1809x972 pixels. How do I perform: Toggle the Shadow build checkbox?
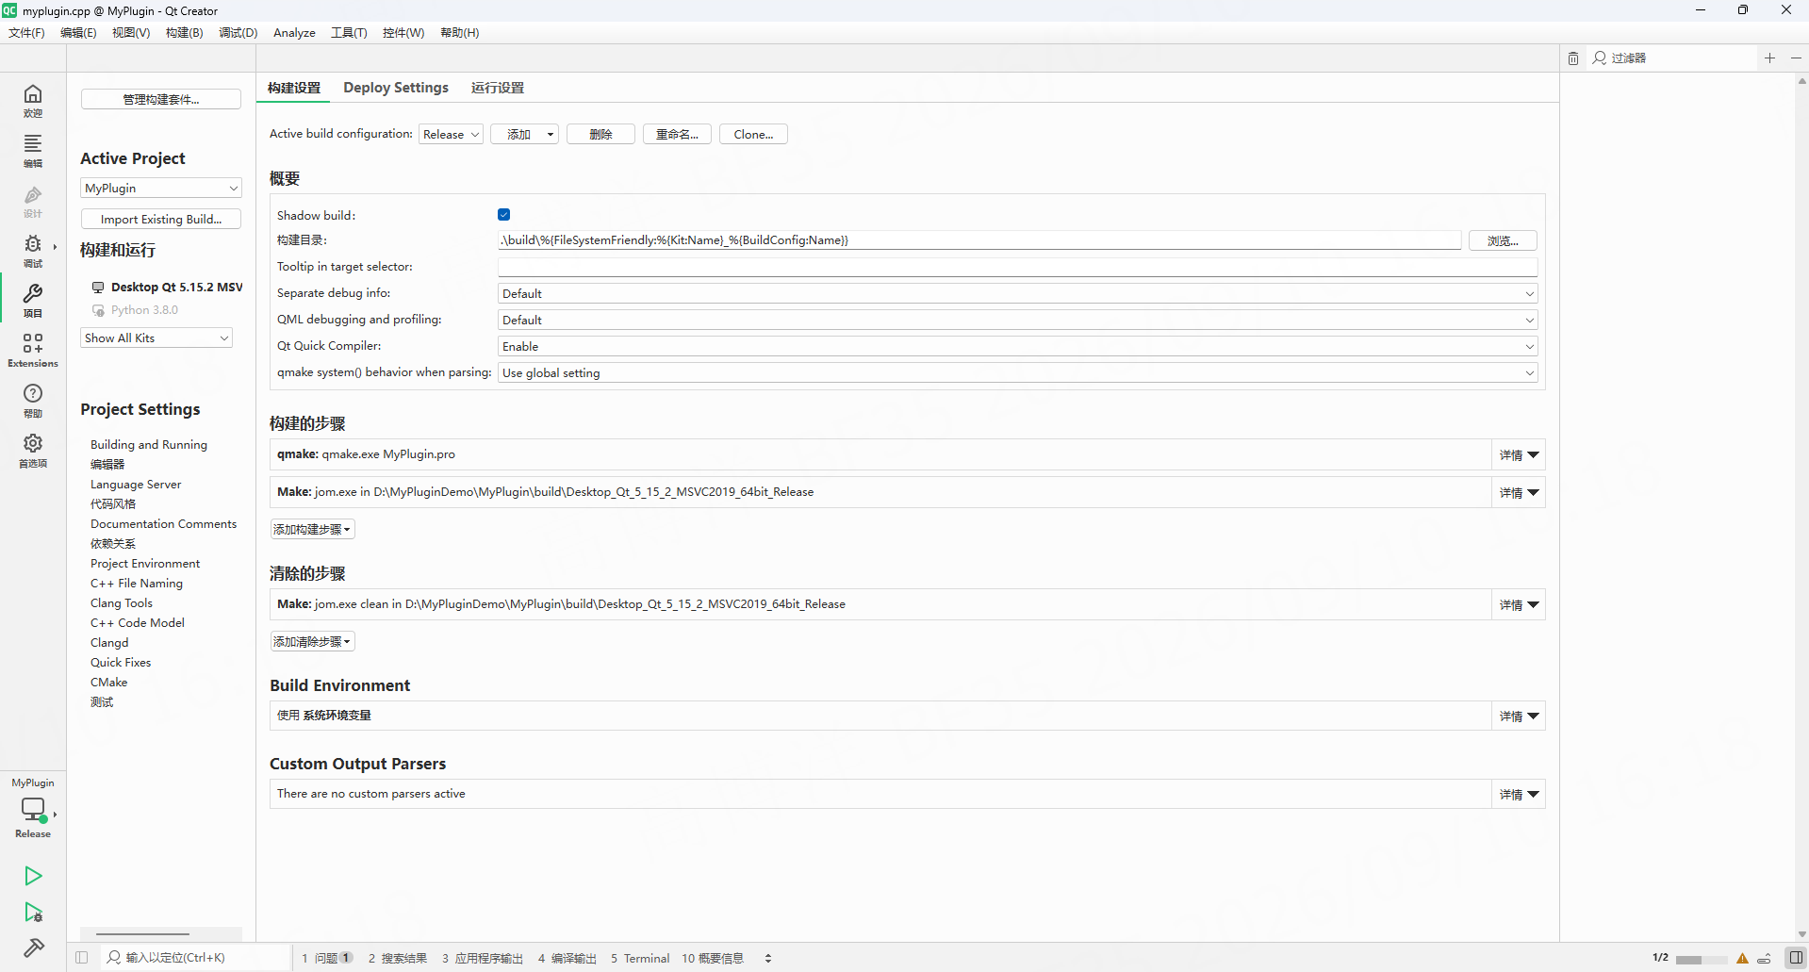[504, 215]
